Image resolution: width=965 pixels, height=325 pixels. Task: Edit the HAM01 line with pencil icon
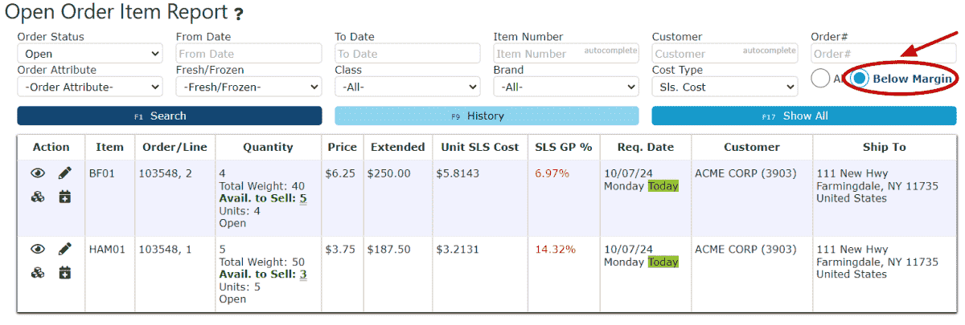65,250
